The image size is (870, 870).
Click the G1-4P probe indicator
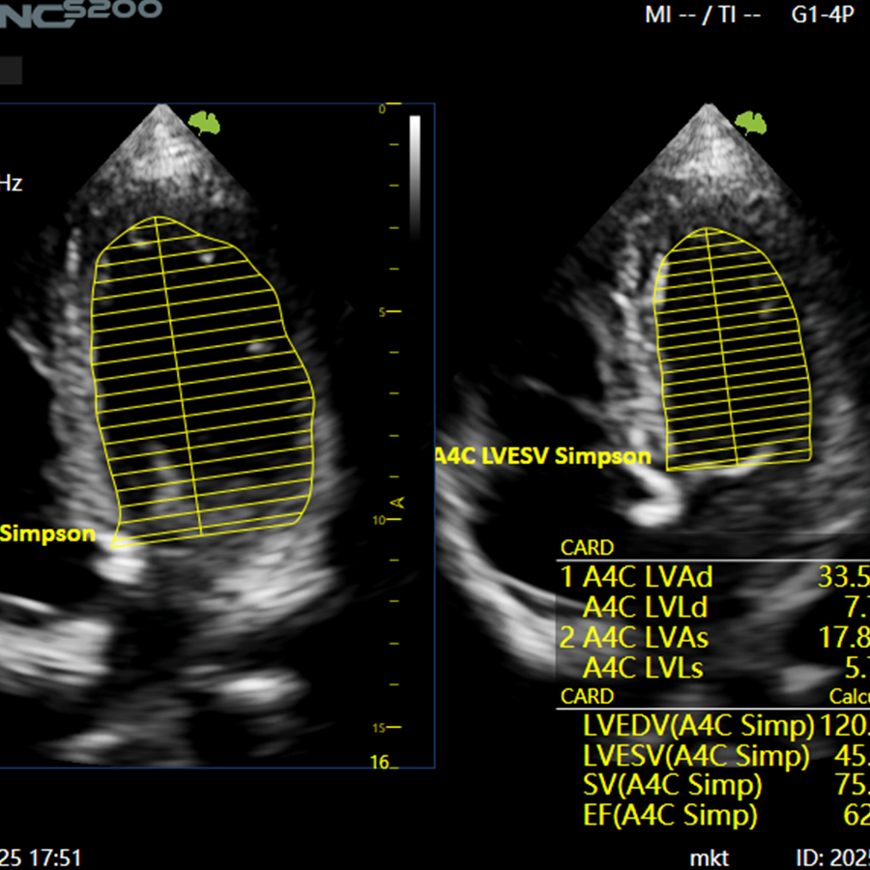(x=822, y=16)
